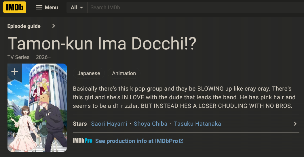Select the Japanese genre chip

click(x=89, y=73)
